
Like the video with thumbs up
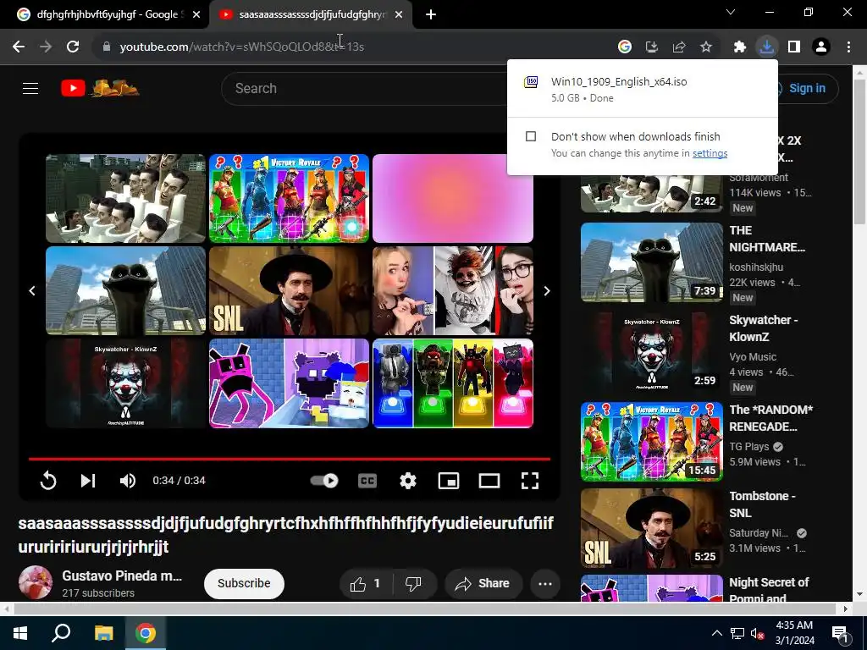point(366,584)
